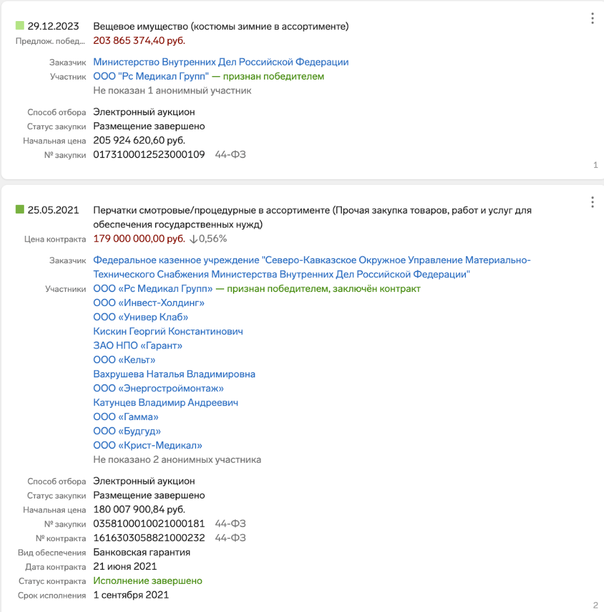Open participant ООО «Универ Клаб»

[140, 317]
